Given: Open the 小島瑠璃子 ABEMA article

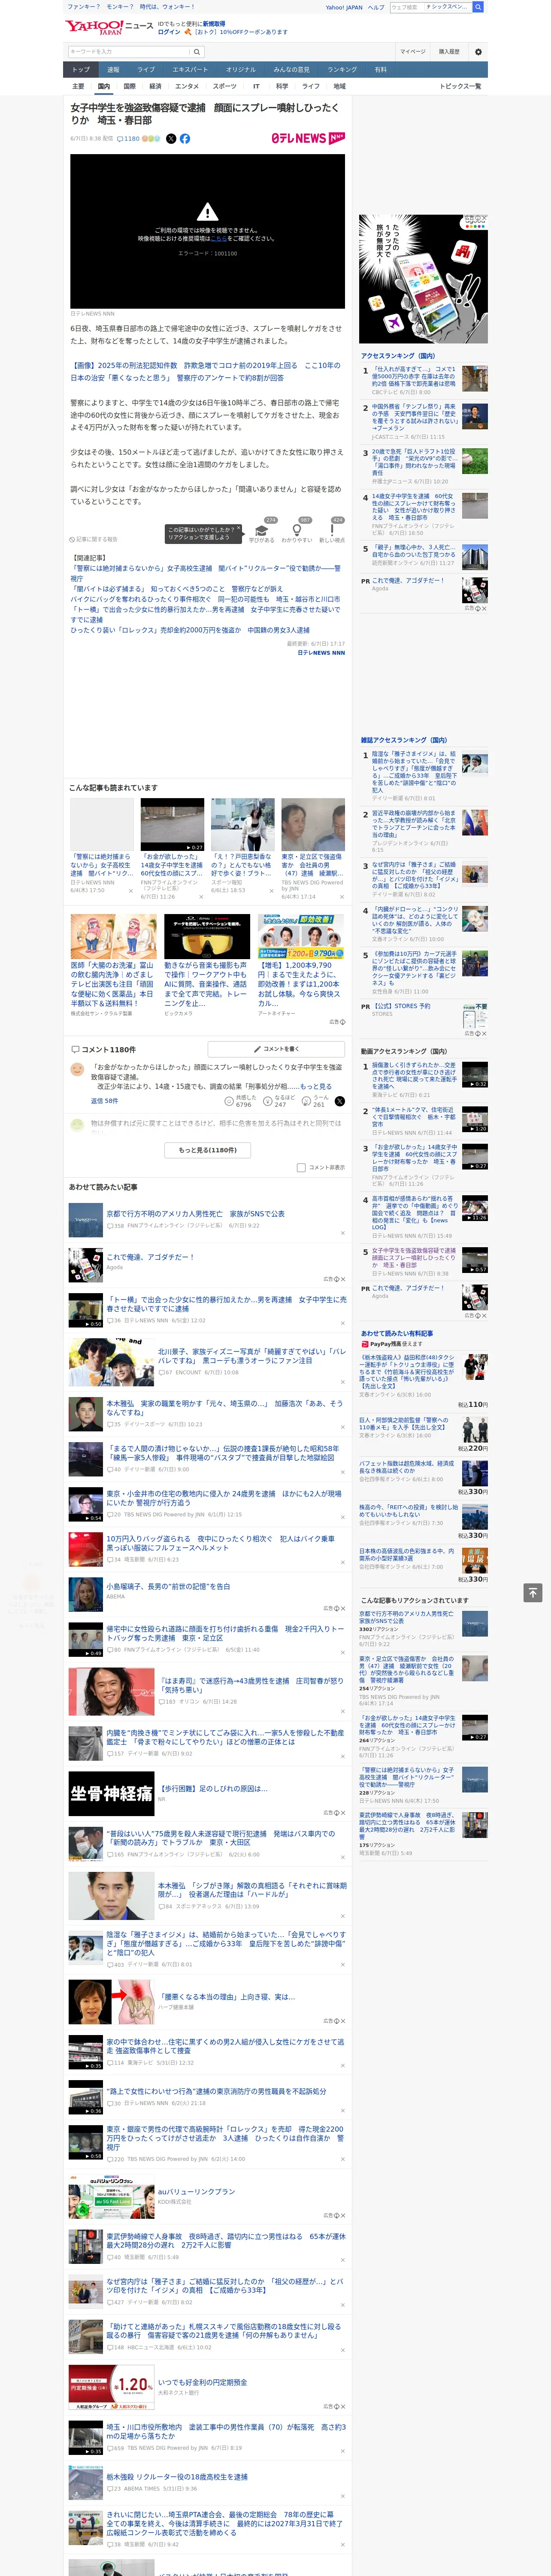Looking at the screenshot, I should pos(168,1586).
